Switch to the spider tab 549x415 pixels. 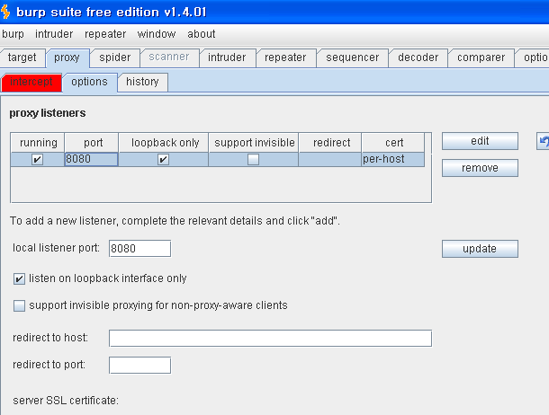pos(115,57)
